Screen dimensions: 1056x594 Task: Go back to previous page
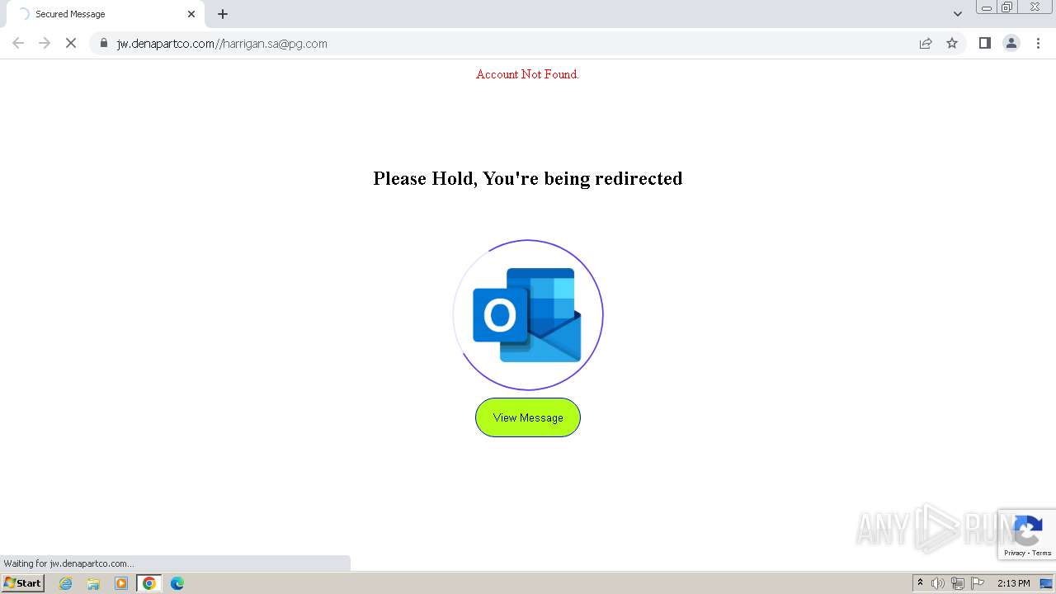pyautogui.click(x=18, y=43)
